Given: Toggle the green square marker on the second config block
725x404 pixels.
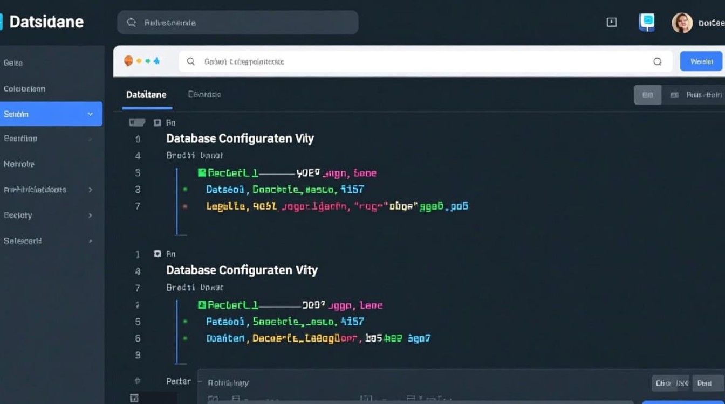Looking at the screenshot, I should click(x=202, y=305).
